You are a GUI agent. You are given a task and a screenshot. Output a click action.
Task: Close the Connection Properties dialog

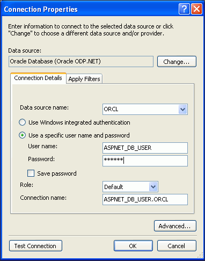[197, 9]
